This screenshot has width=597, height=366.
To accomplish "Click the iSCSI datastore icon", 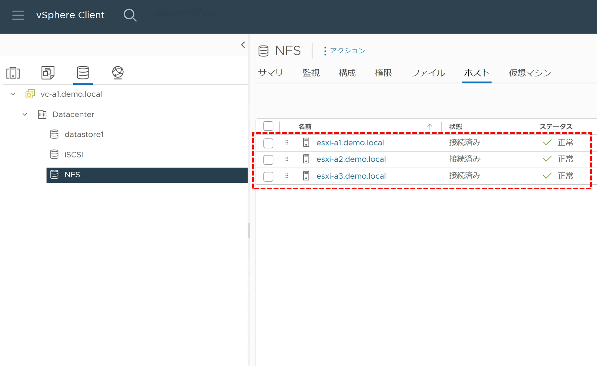I will coord(54,155).
